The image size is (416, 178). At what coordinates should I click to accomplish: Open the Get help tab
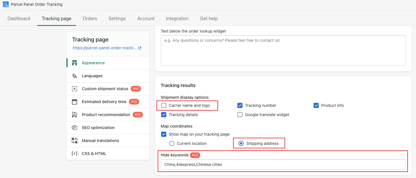pyautogui.click(x=209, y=18)
